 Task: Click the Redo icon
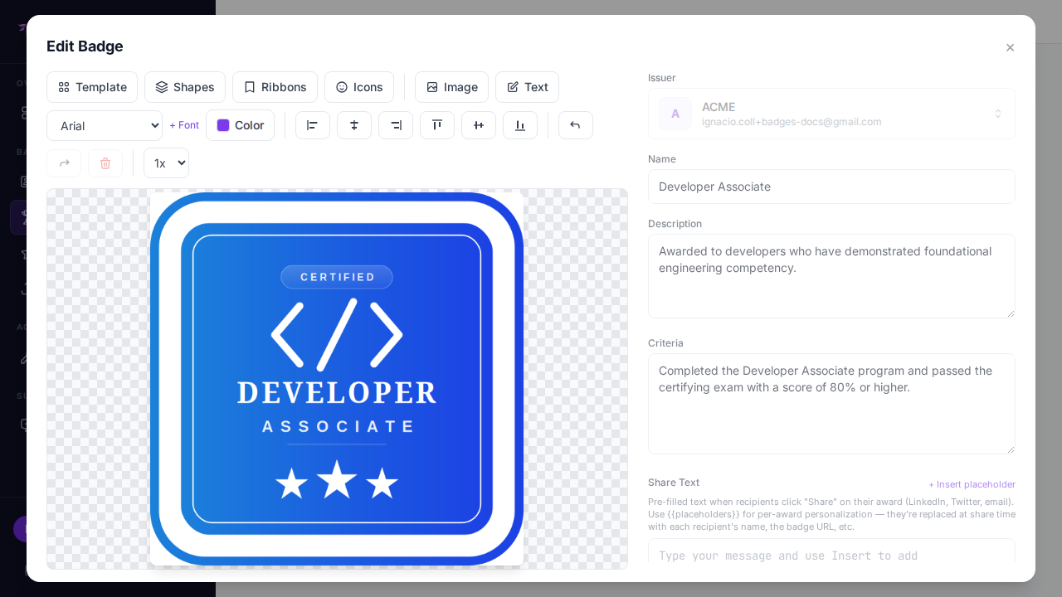64,163
